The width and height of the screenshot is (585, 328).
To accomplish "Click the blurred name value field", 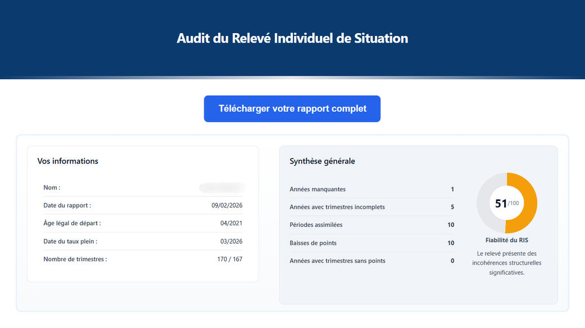I will (x=222, y=188).
